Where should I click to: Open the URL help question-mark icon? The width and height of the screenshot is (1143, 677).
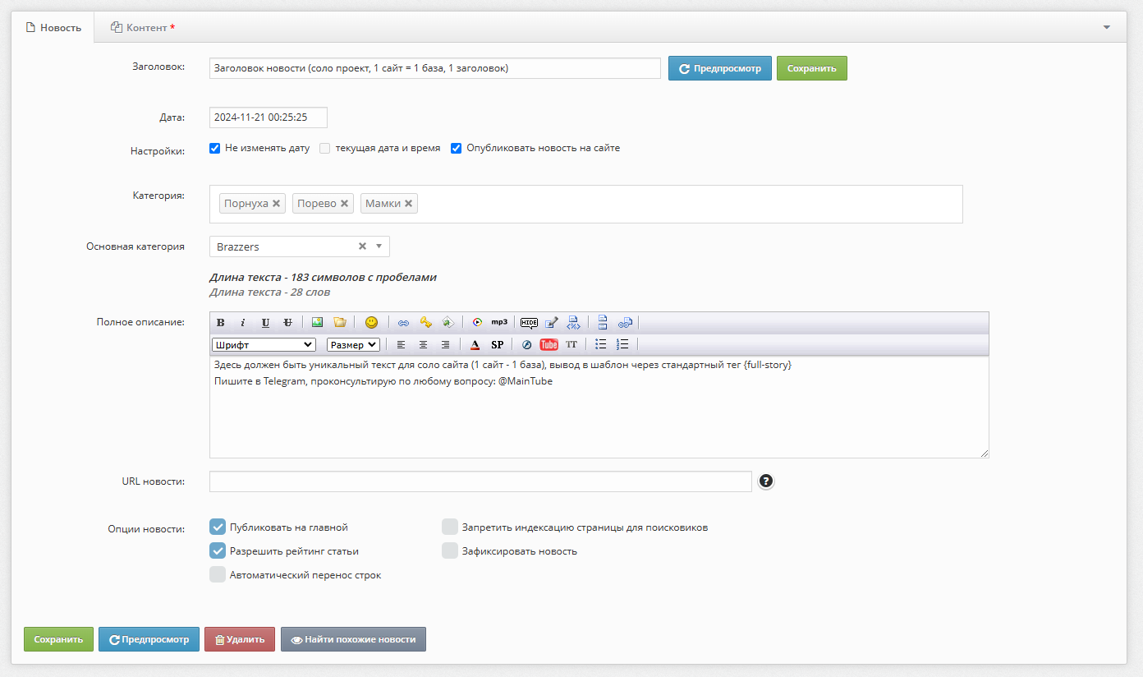pyautogui.click(x=766, y=481)
